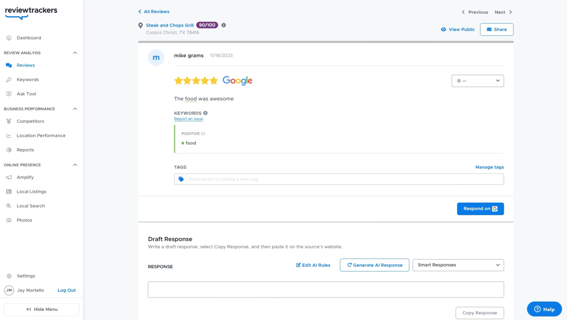Select the Keywords magnifier icon
The width and height of the screenshot is (567, 320).
9,79
